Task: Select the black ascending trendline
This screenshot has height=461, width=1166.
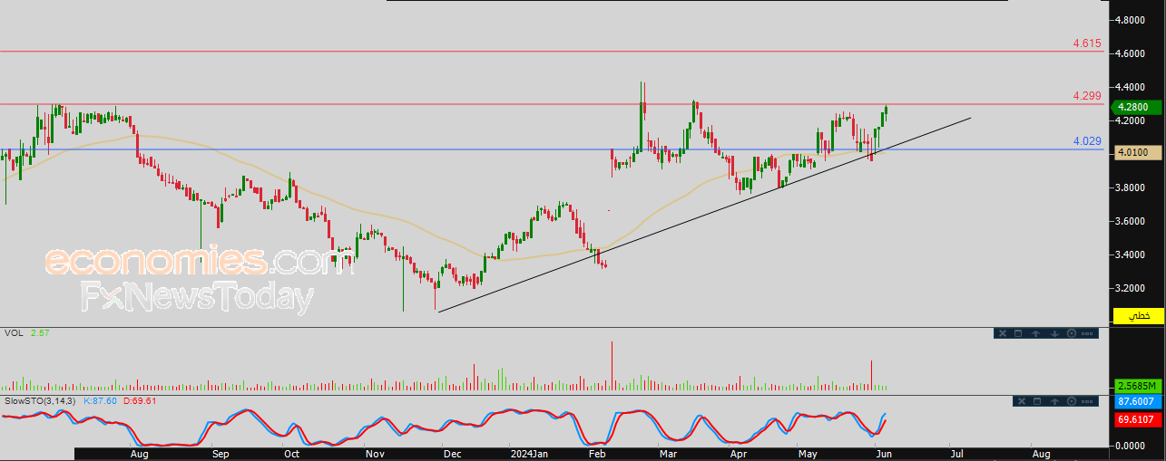Action: pyautogui.click(x=704, y=215)
